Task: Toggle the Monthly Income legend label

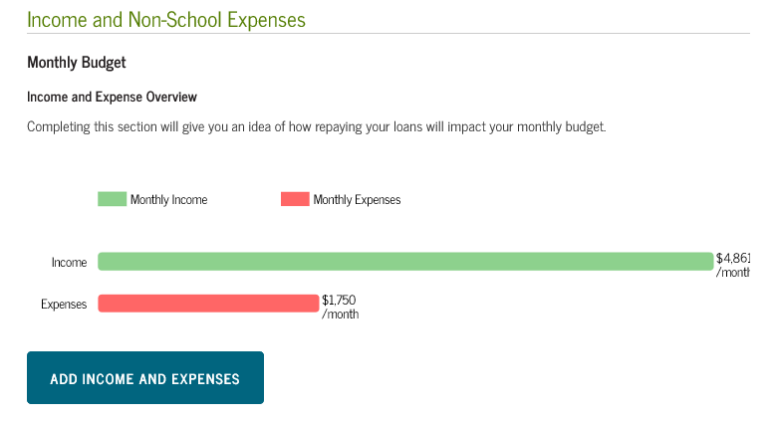Action: 168,200
